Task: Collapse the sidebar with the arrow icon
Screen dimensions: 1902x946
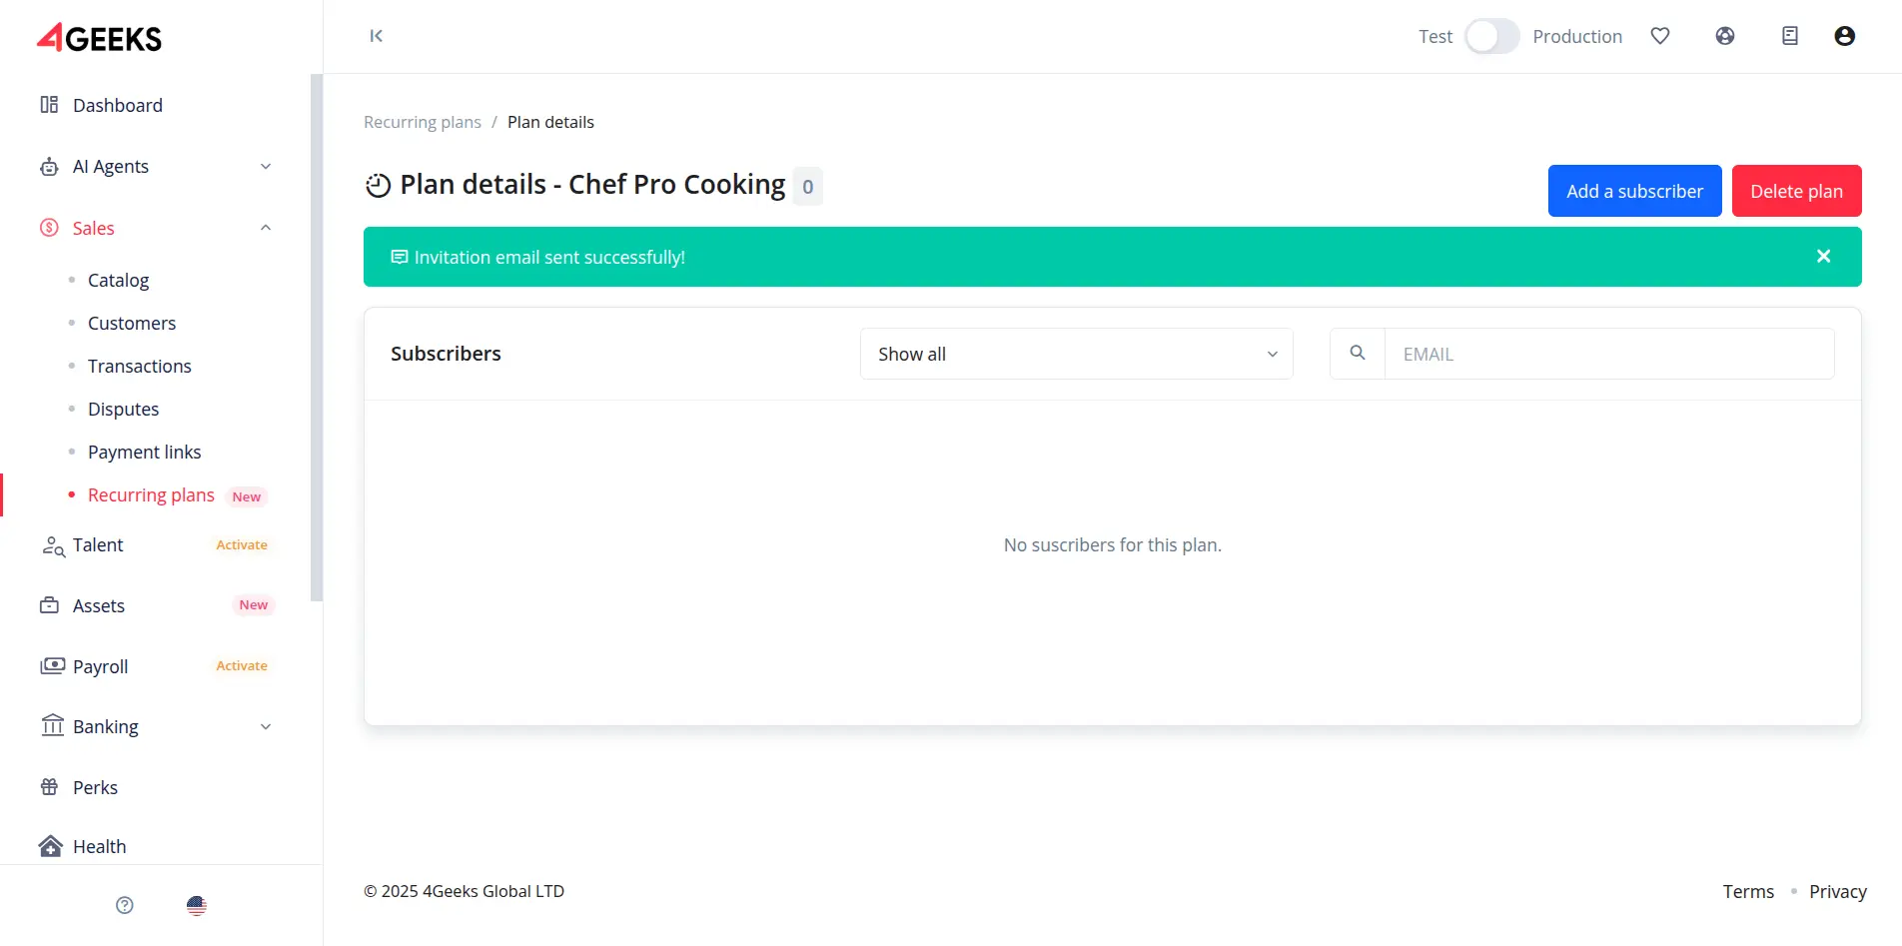Action: coord(376,36)
